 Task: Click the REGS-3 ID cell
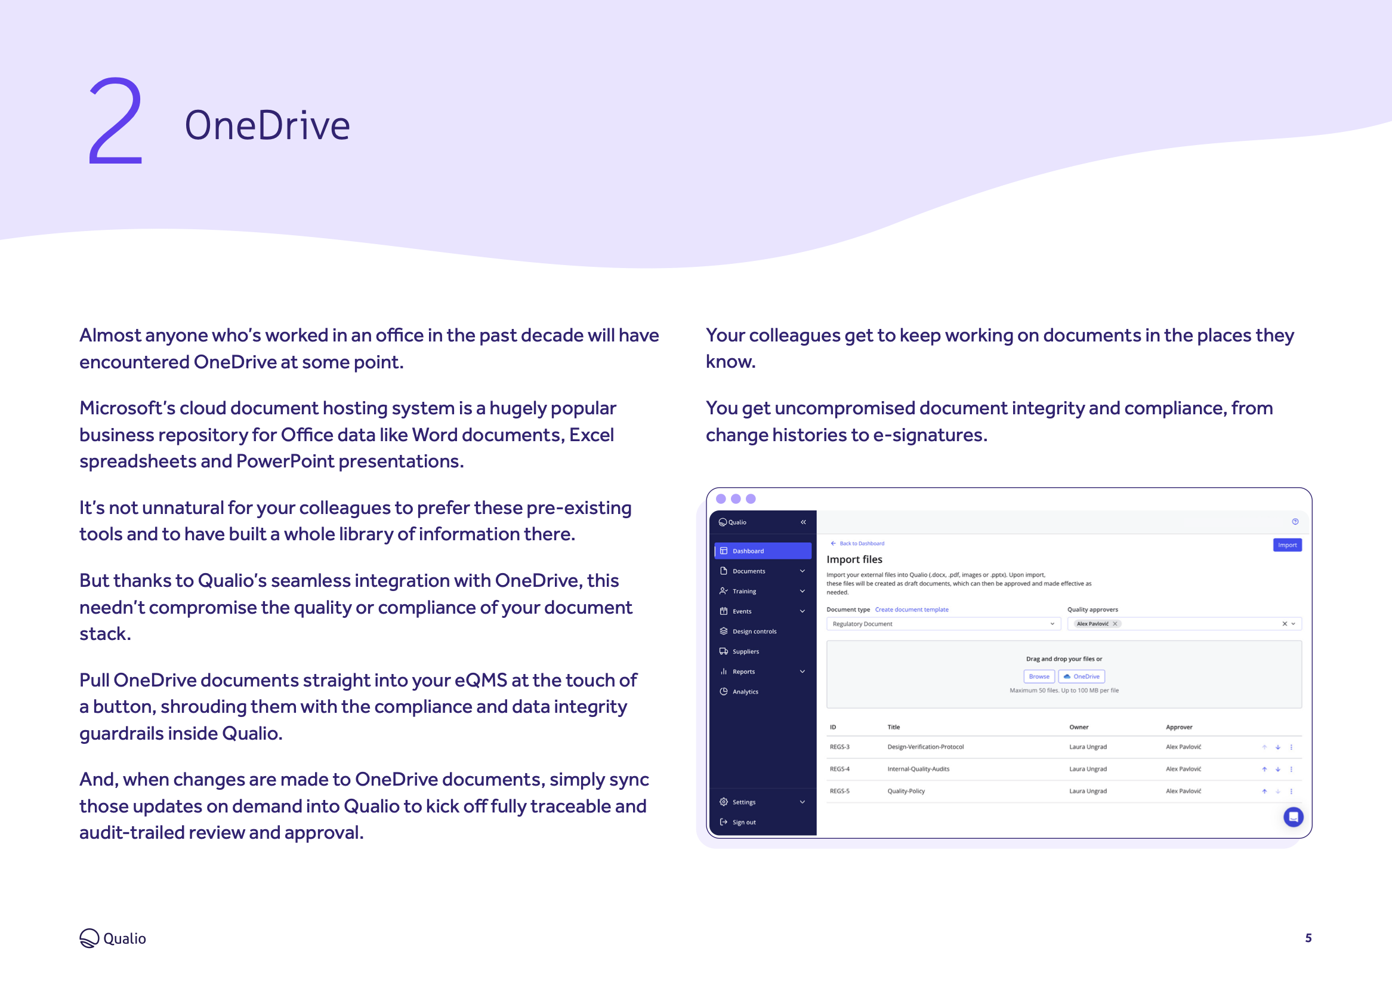point(839,747)
